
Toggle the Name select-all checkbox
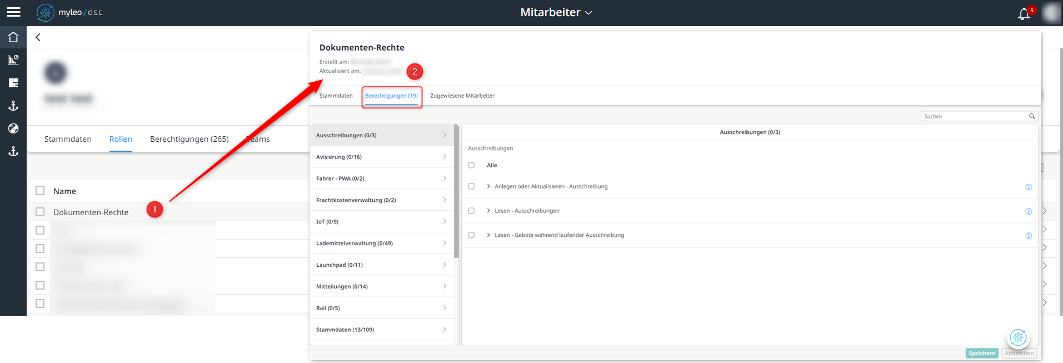point(40,191)
